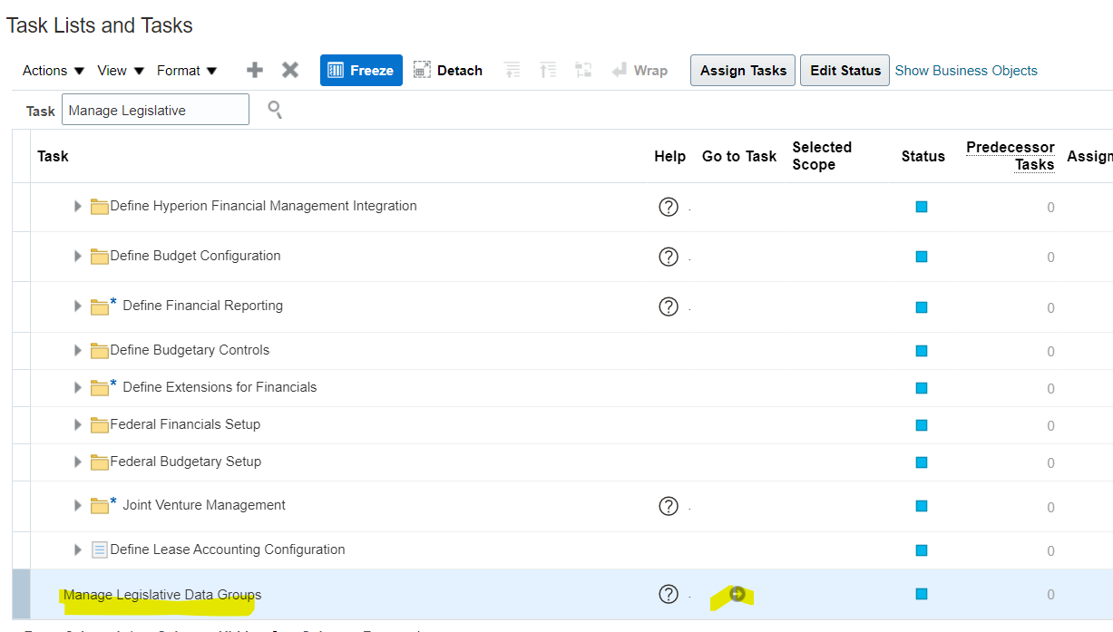Screen dimensions: 1113x632
Task: Expand the Federal Financials Setup folder
Action: click(x=78, y=424)
